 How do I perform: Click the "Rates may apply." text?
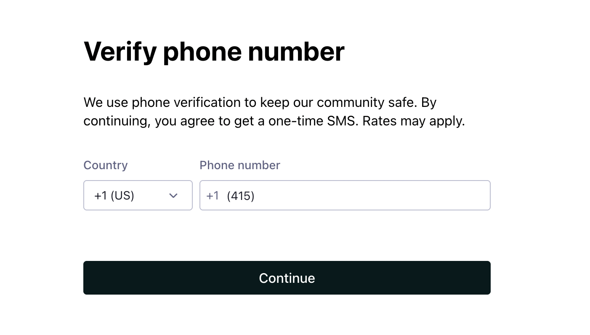pyautogui.click(x=413, y=121)
